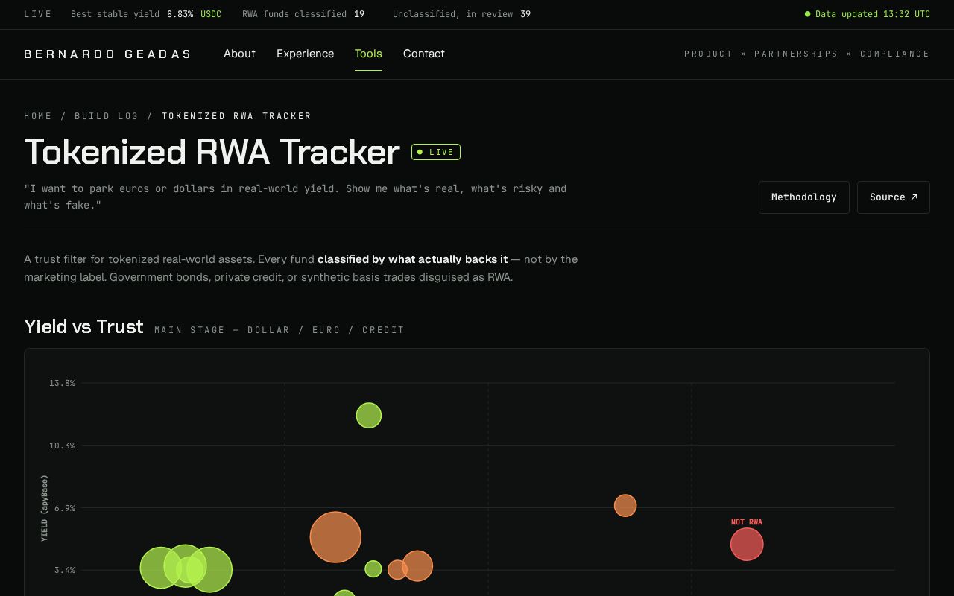Click the bold 'classified by what actually backs it' text
The width and height of the screenshot is (954, 596).
pos(412,259)
